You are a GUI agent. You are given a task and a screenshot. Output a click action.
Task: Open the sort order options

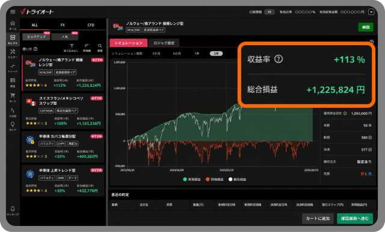tap(87, 47)
